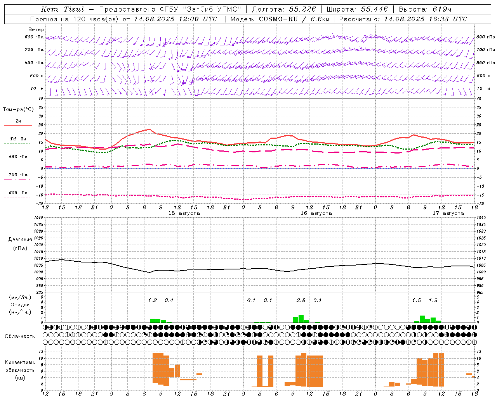This screenshot has height=397, width=497.
Task: Select the Тем-ра(°C) axis title
Action: pyautogui.click(x=18, y=109)
